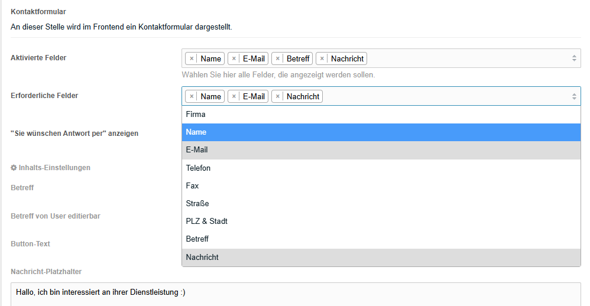
Task: Remove Nachricht tag from Aktivierte Felder
Action: [x=322, y=58]
